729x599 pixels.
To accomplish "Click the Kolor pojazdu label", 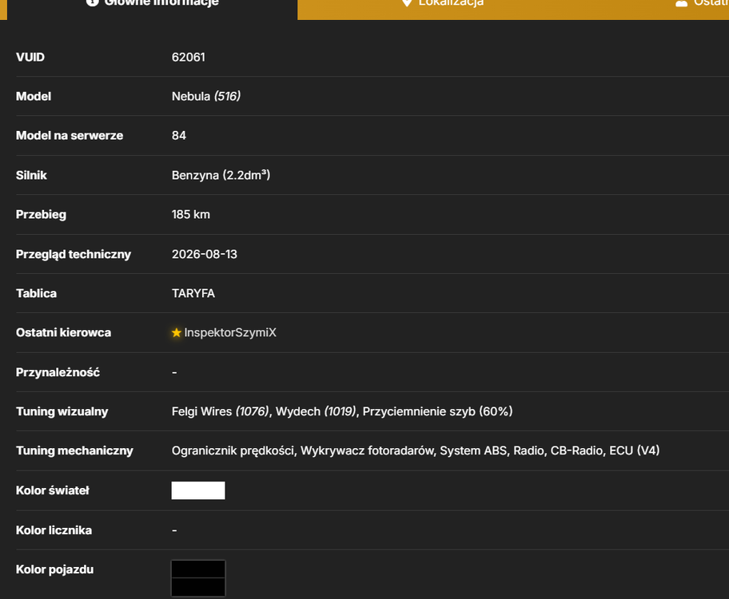I will tap(55, 569).
